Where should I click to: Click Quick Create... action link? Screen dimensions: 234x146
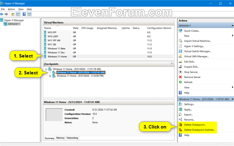(x=192, y=31)
